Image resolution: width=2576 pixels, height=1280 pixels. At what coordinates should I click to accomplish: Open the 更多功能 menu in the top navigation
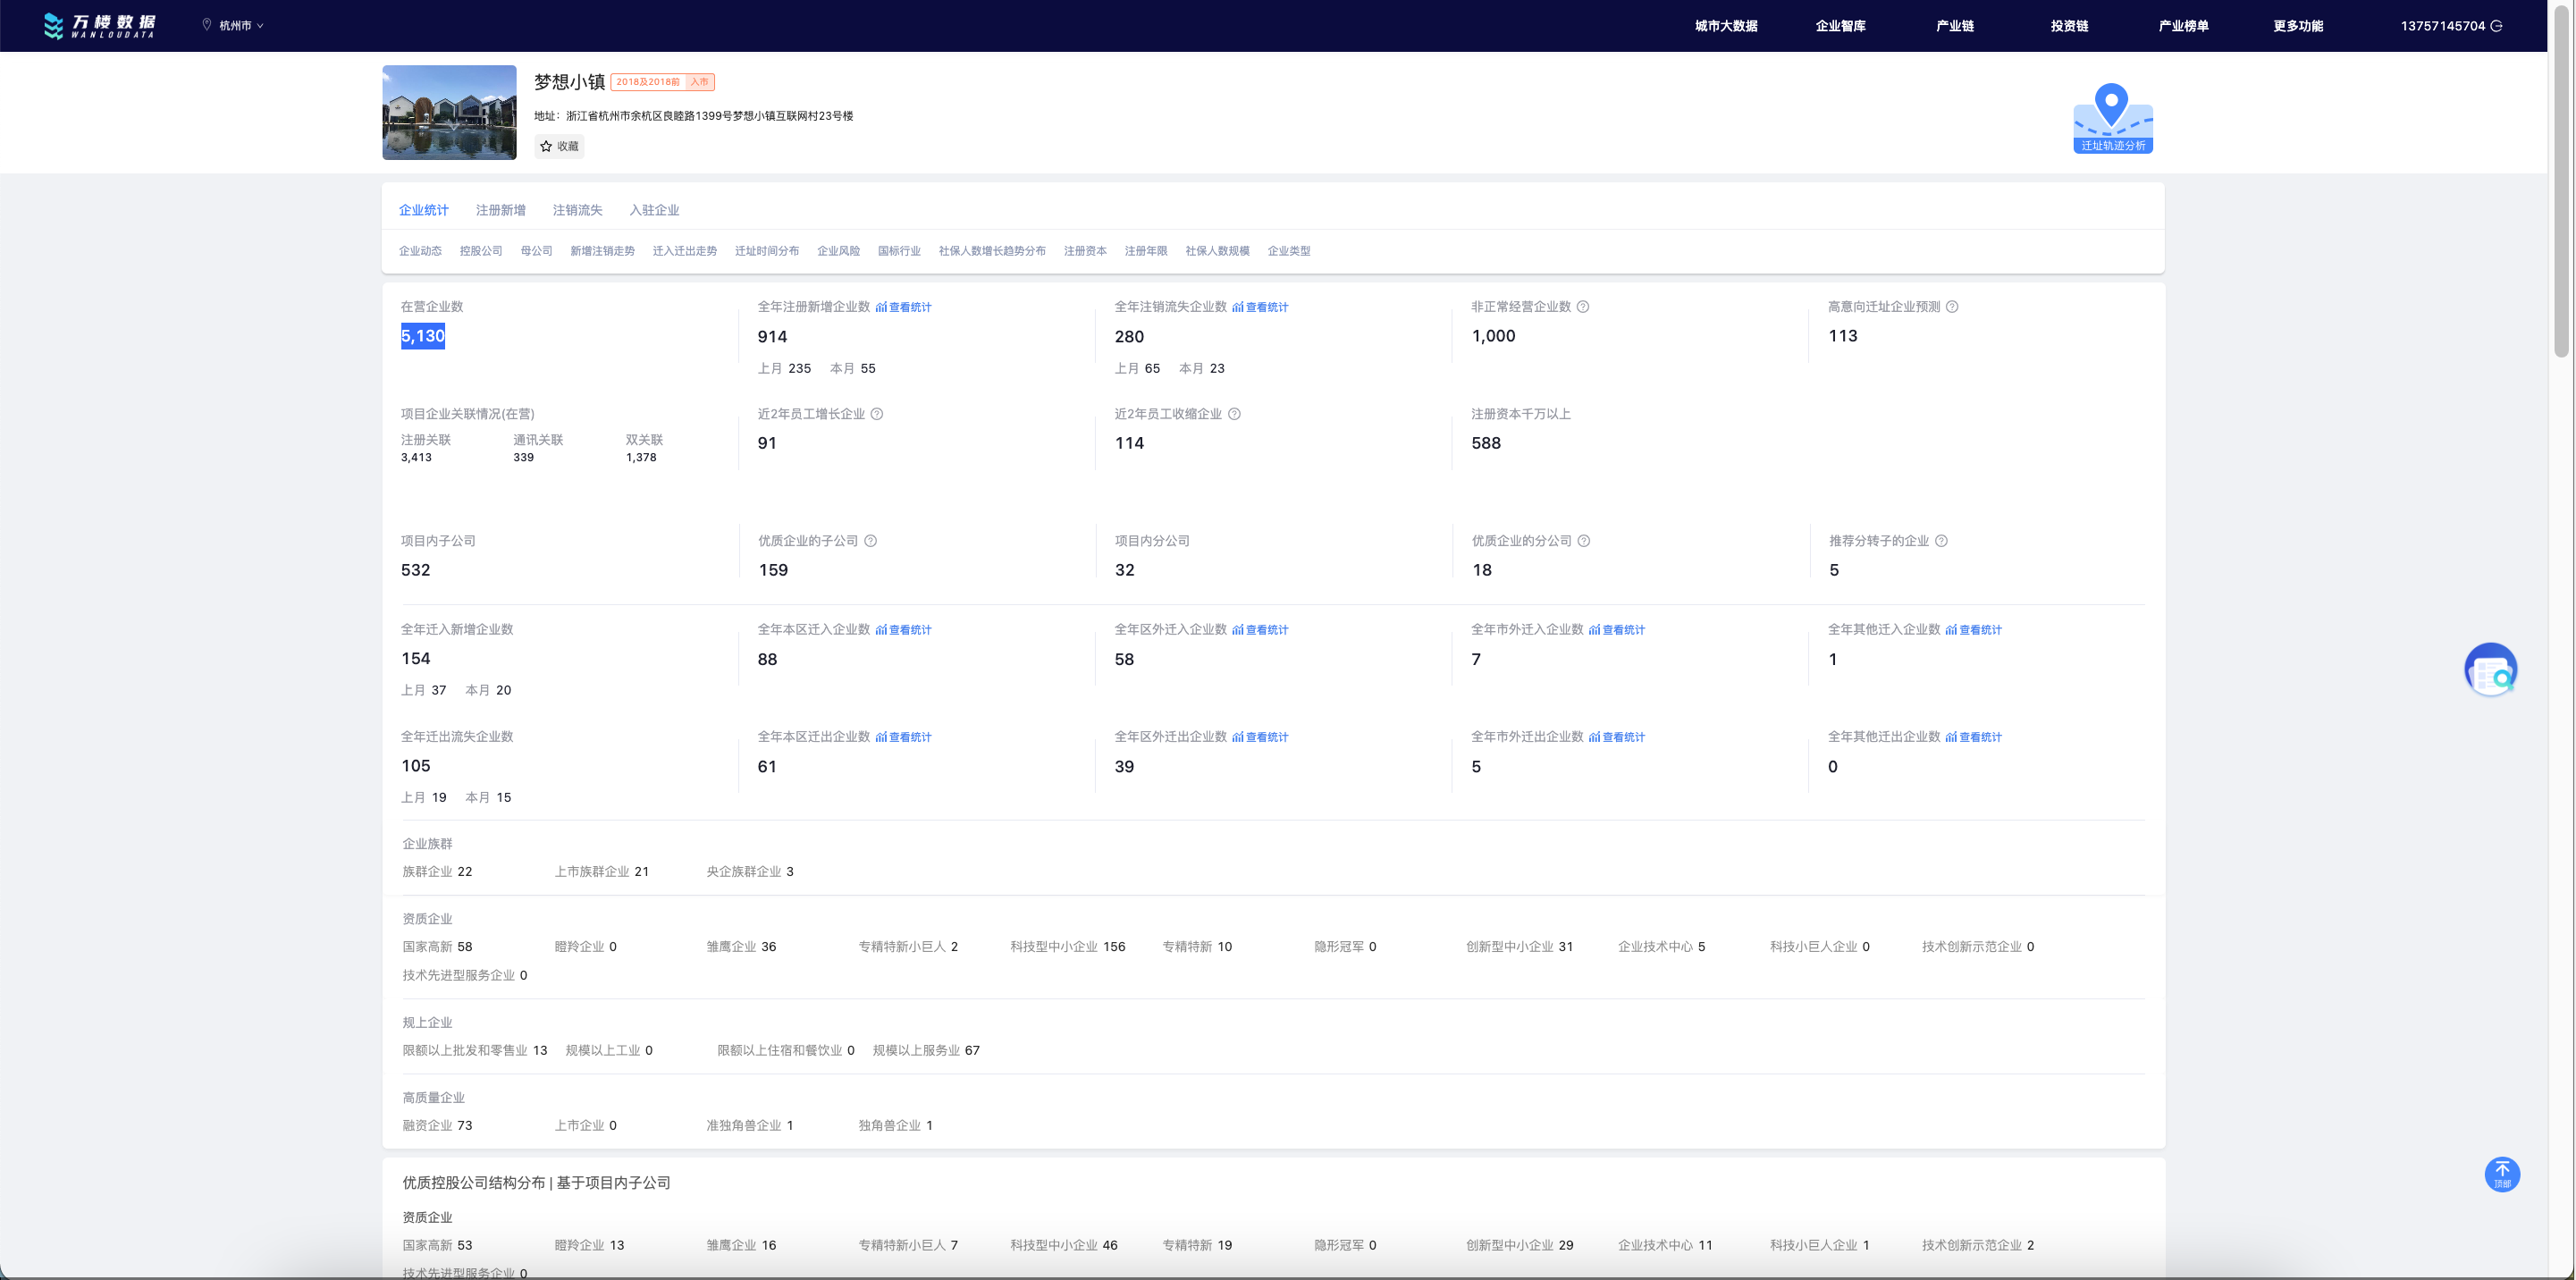(x=2297, y=26)
